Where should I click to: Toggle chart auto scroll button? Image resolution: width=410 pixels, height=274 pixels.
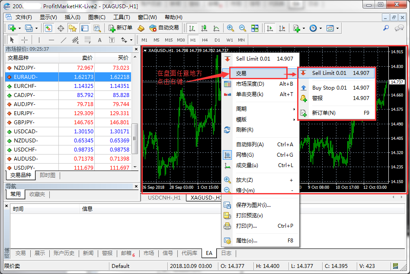(x=270, y=28)
